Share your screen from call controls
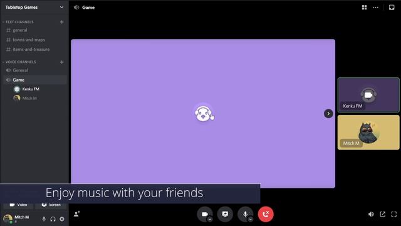The height and width of the screenshot is (226, 401). (225, 214)
